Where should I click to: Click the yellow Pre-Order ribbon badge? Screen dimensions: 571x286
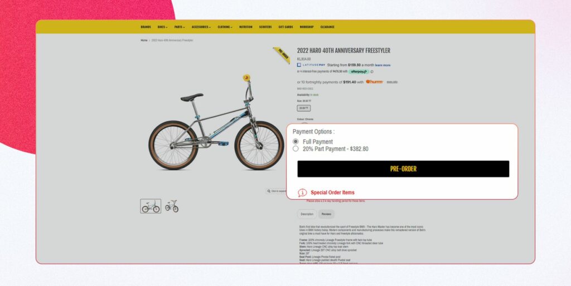click(282, 55)
